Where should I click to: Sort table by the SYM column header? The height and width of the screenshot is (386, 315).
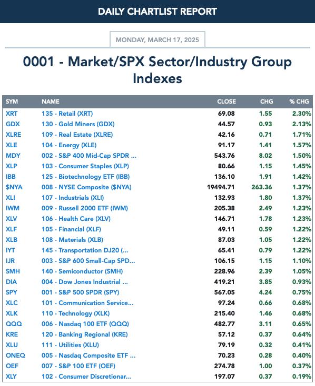coord(12,101)
